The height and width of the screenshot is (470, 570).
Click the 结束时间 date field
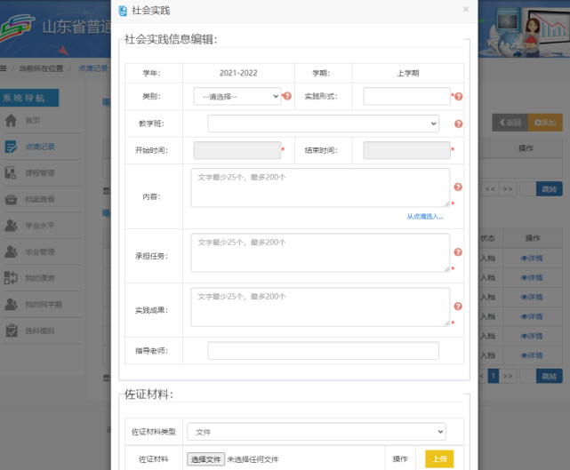[x=406, y=151]
